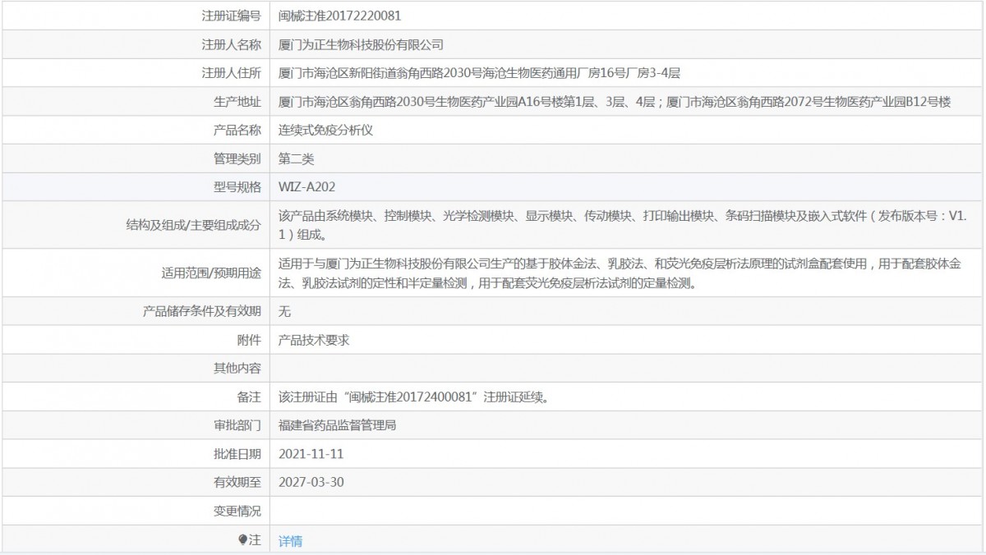Select the 型号规格 label
Image resolution: width=986 pixels, height=555 pixels.
[x=237, y=187]
